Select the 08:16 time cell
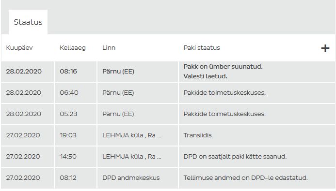336x191 pixels. (68, 72)
